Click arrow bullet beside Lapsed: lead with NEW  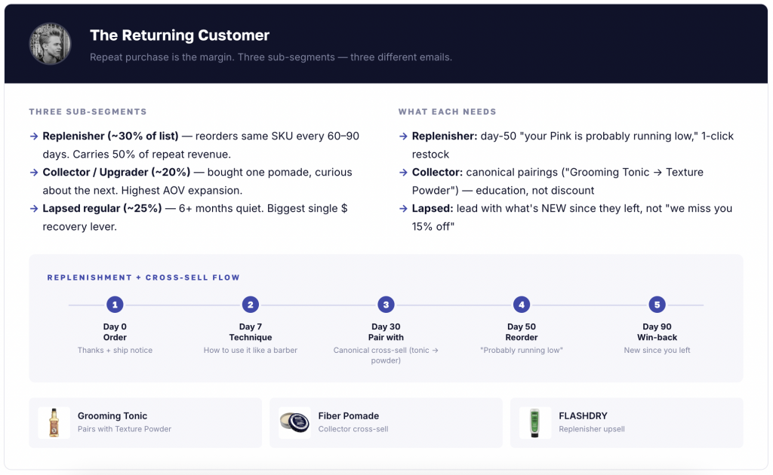tap(403, 209)
